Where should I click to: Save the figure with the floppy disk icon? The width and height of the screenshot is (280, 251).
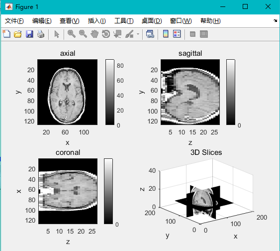click(x=29, y=34)
